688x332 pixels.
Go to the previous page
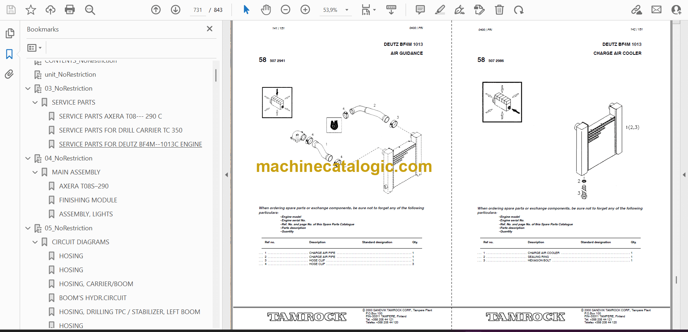pos(156,10)
